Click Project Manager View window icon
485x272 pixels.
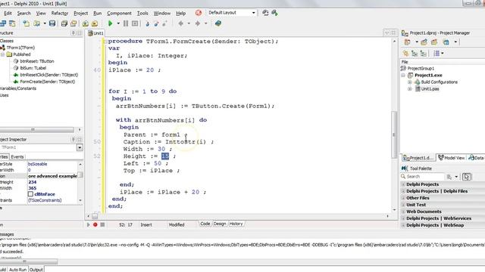click(x=446, y=42)
